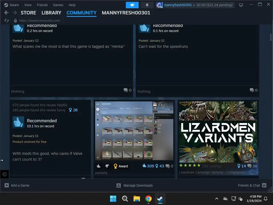Open the Friends menu
The width and height of the screenshot is (273, 205).
(42, 5)
